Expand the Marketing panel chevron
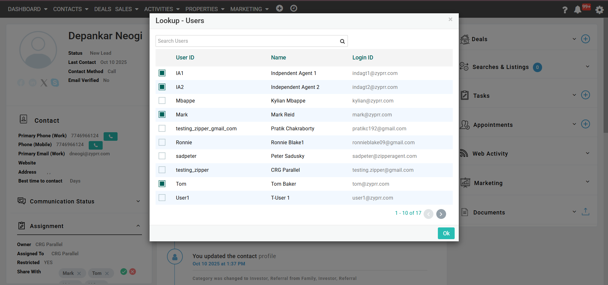 click(x=587, y=182)
